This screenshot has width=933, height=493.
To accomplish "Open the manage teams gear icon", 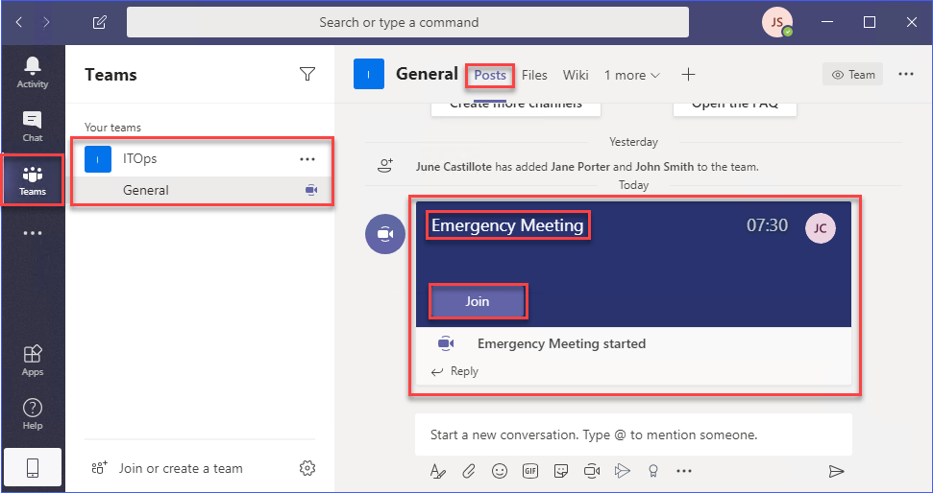I will [307, 468].
